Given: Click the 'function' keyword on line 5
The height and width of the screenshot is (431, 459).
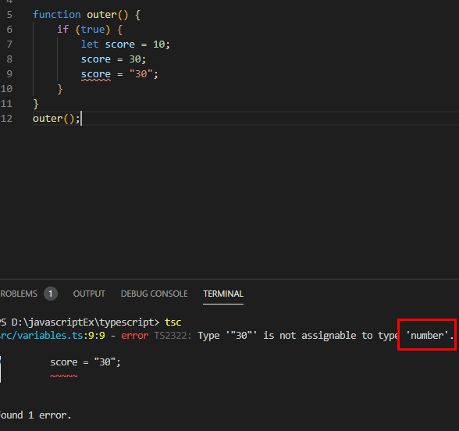Looking at the screenshot, I should click(56, 15).
